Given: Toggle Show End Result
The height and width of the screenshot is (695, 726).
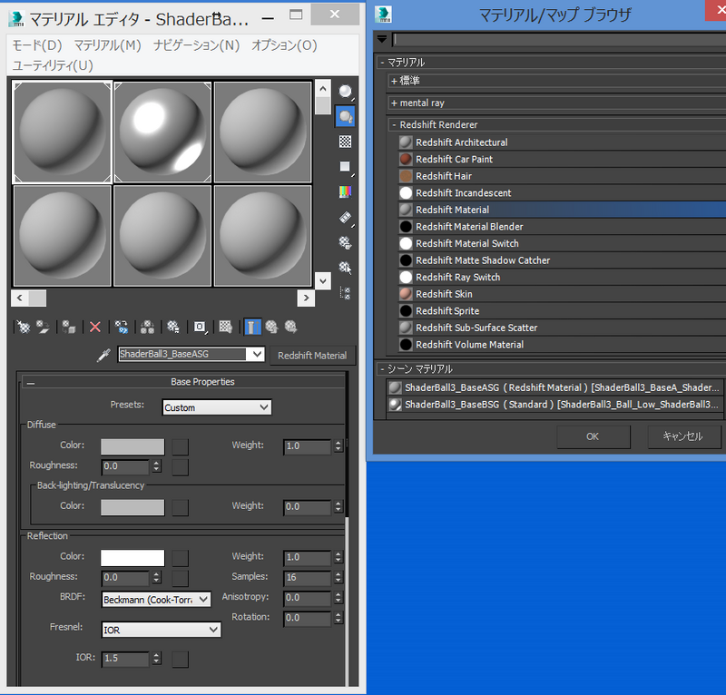Looking at the screenshot, I should click(x=252, y=328).
